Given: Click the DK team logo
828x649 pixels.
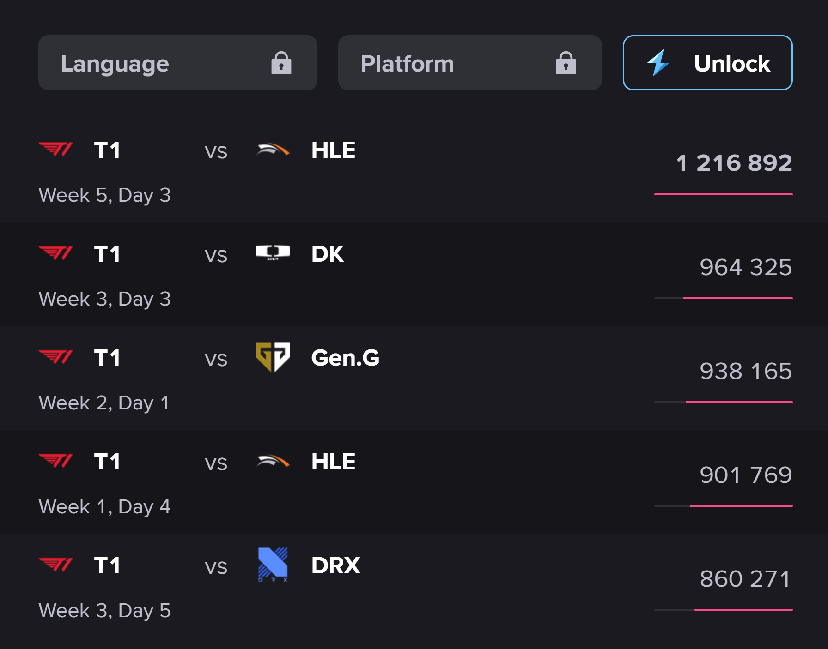Looking at the screenshot, I should pos(273,253).
